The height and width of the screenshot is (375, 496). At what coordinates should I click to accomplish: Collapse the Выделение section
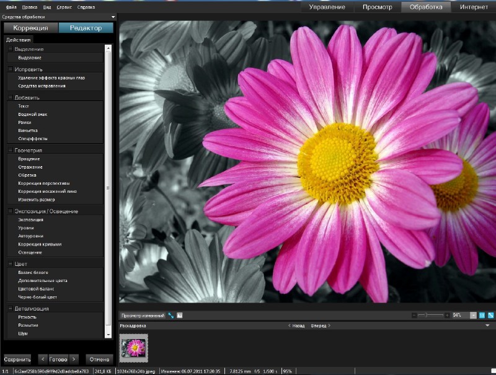point(10,49)
